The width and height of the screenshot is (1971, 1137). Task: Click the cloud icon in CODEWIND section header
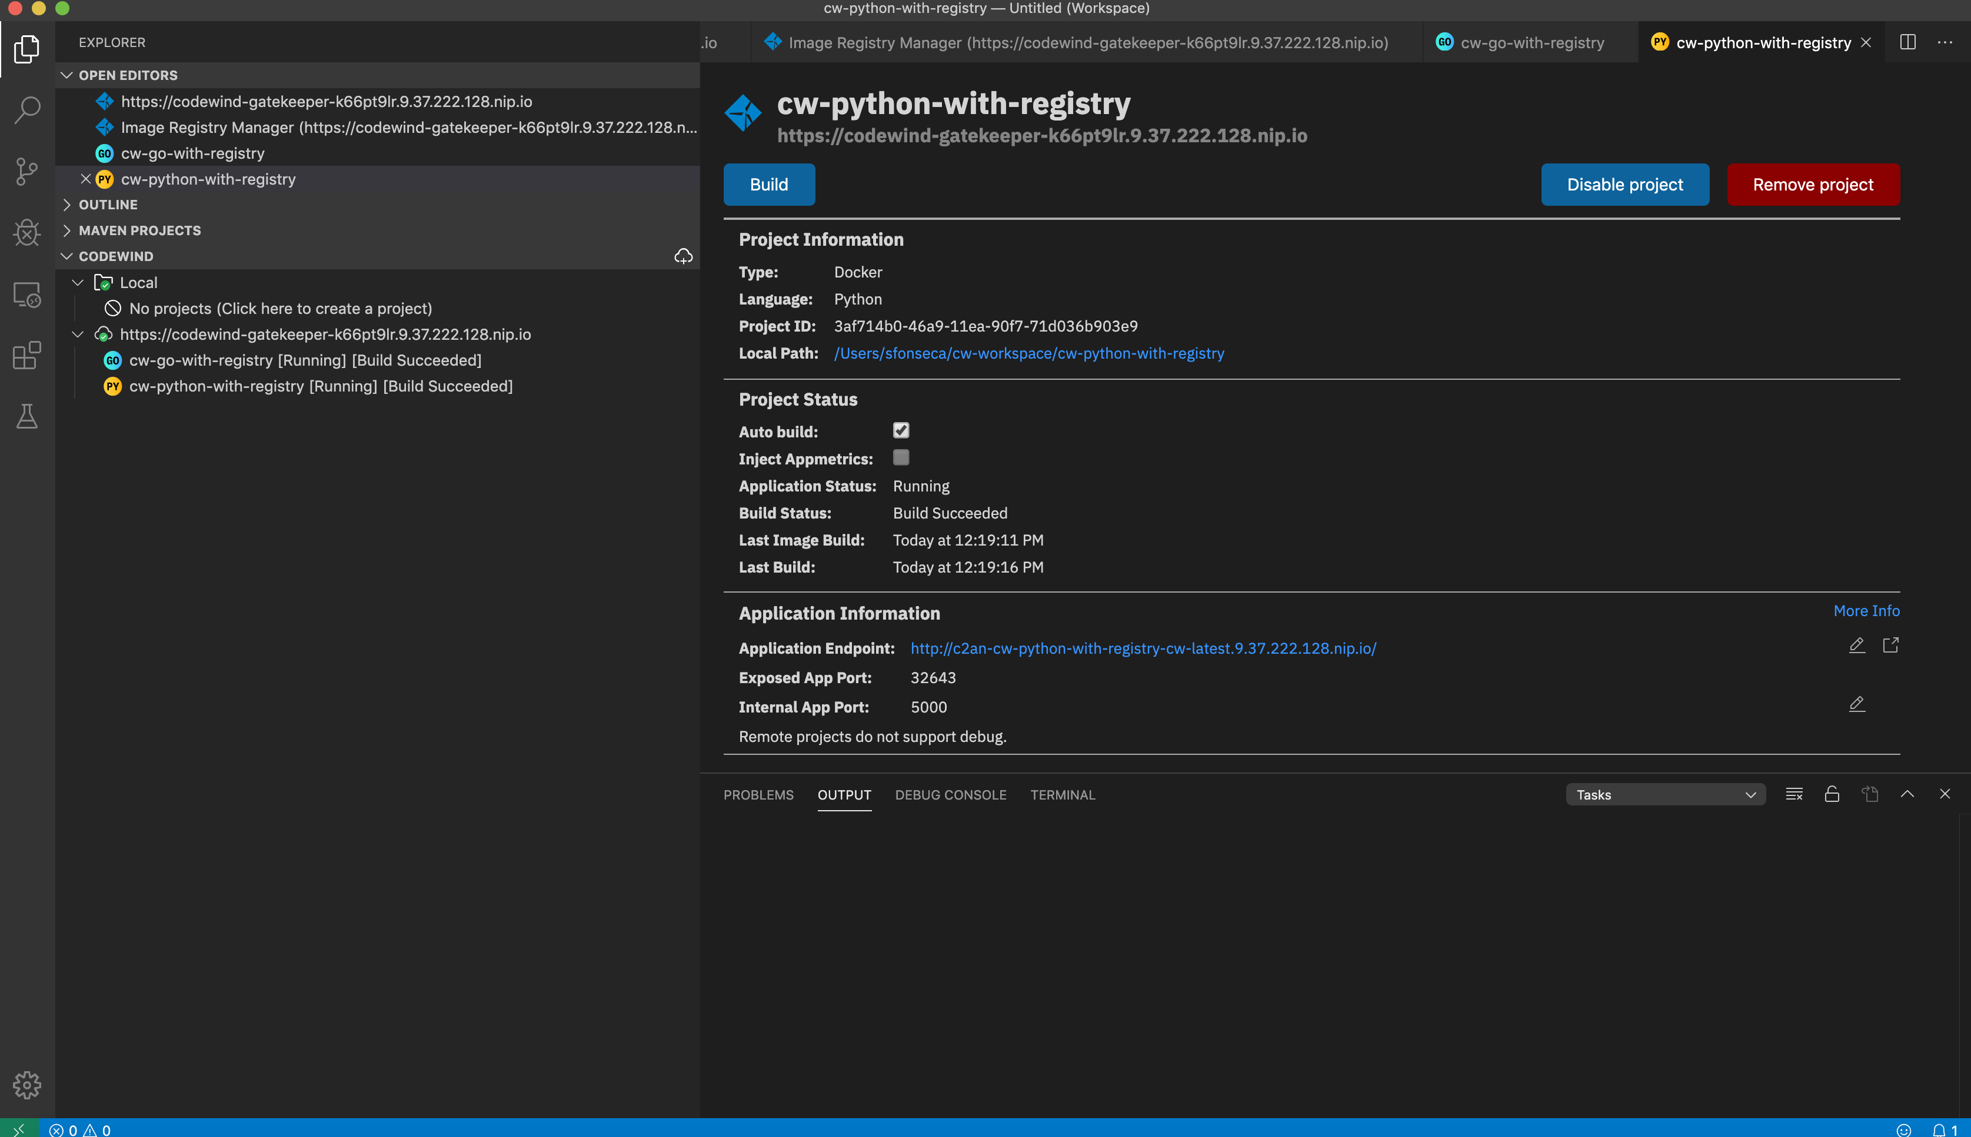682,255
